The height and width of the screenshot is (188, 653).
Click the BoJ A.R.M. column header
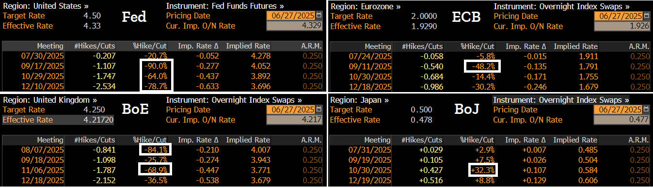point(638,140)
